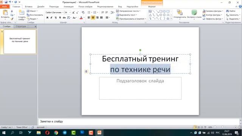Select the Right Arrow shape

(161, 15)
